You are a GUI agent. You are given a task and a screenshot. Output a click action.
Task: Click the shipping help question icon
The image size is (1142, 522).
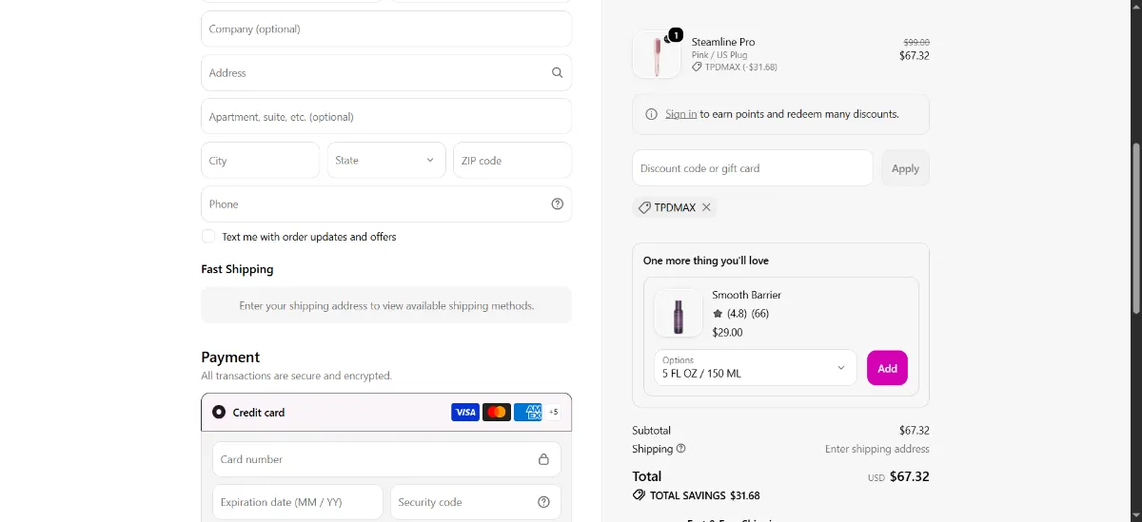point(680,449)
